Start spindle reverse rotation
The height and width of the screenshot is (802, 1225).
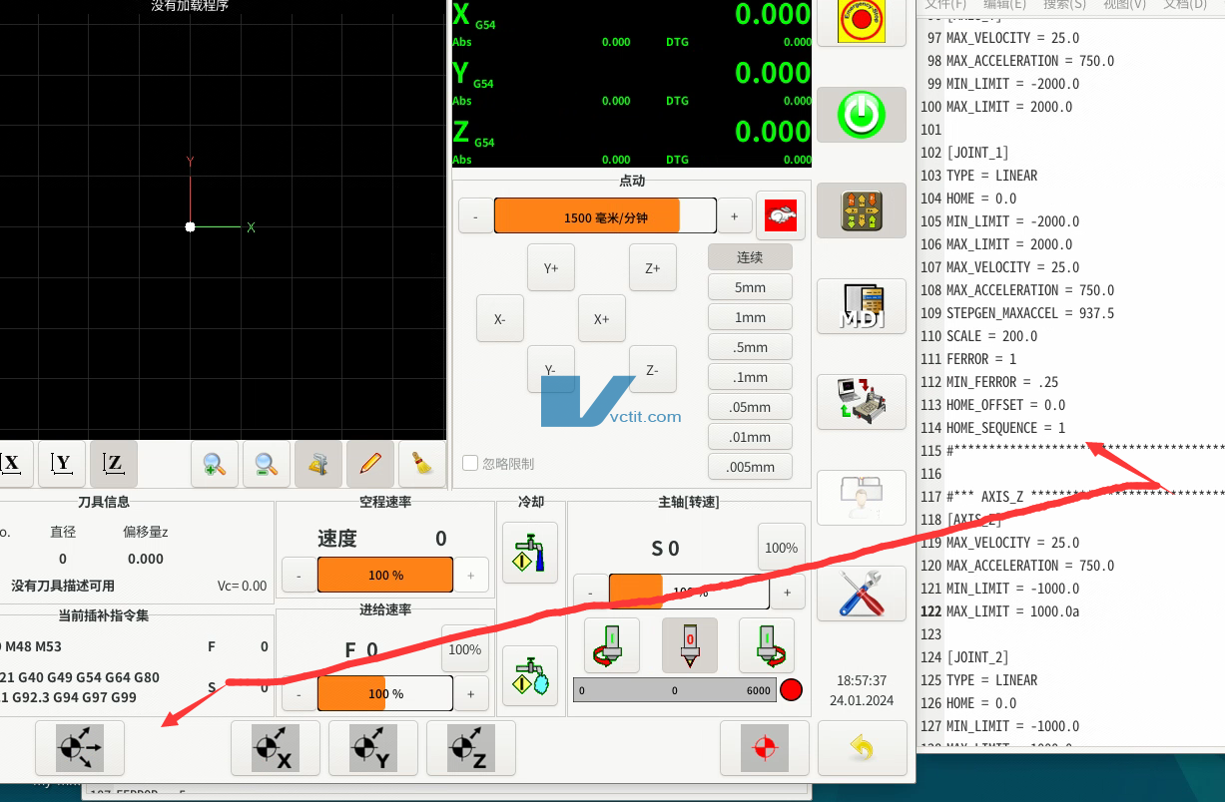[x=612, y=645]
